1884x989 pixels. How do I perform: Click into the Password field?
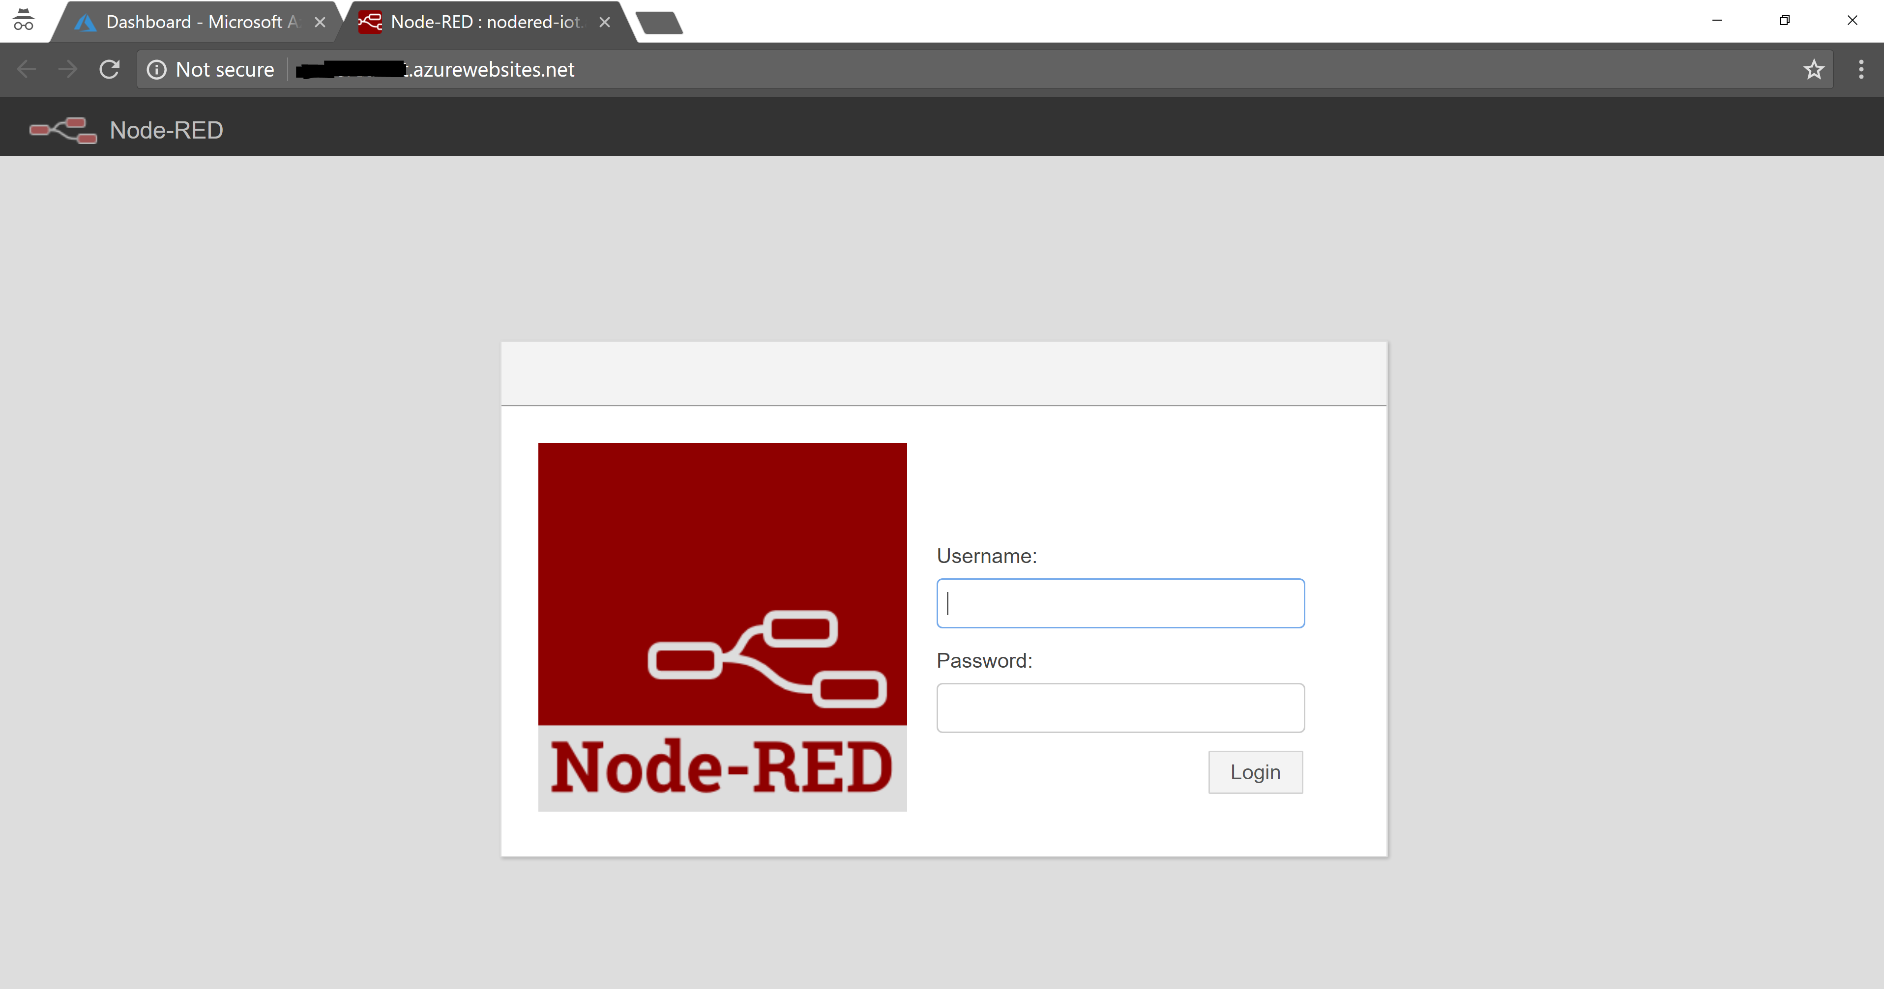[x=1119, y=707]
